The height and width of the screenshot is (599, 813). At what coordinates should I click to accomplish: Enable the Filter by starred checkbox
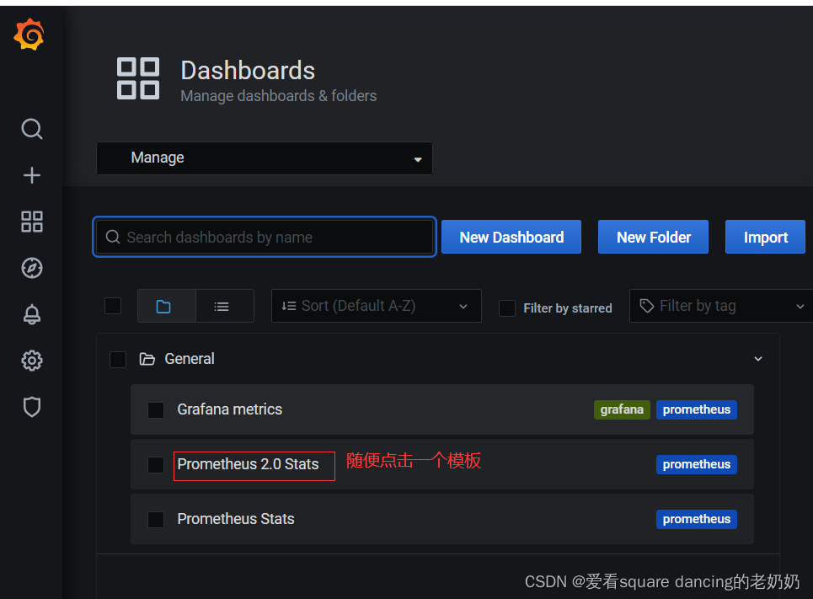[x=506, y=308]
